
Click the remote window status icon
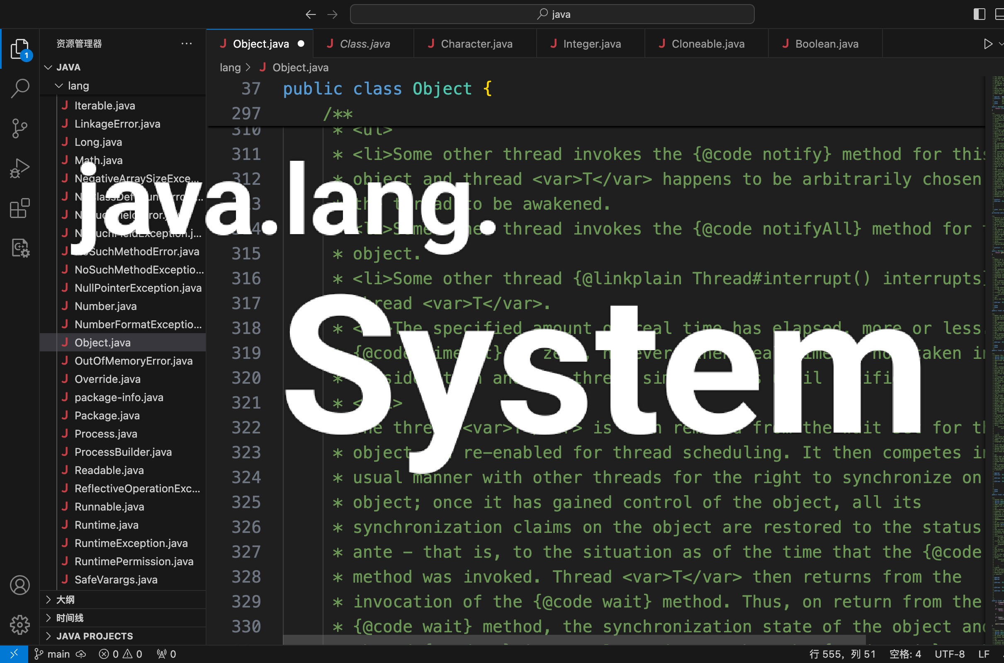tap(14, 654)
